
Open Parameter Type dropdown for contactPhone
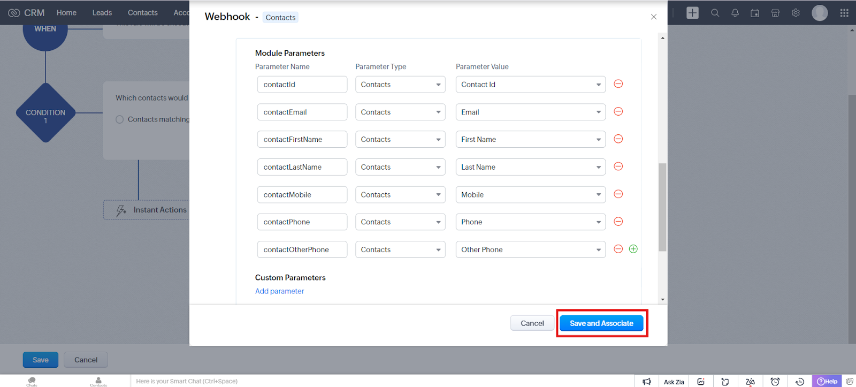click(400, 222)
